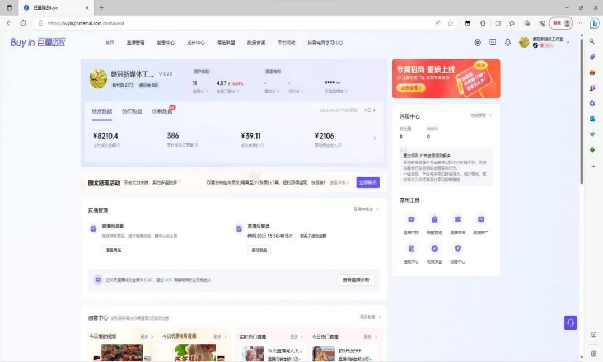This screenshot has width=603, height=362.
Task: Click the 准备商品 button
Action: pyautogui.click(x=113, y=250)
